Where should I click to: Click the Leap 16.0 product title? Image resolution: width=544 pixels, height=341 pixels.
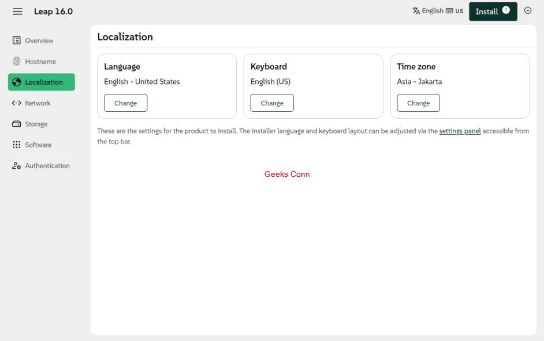[x=53, y=11]
